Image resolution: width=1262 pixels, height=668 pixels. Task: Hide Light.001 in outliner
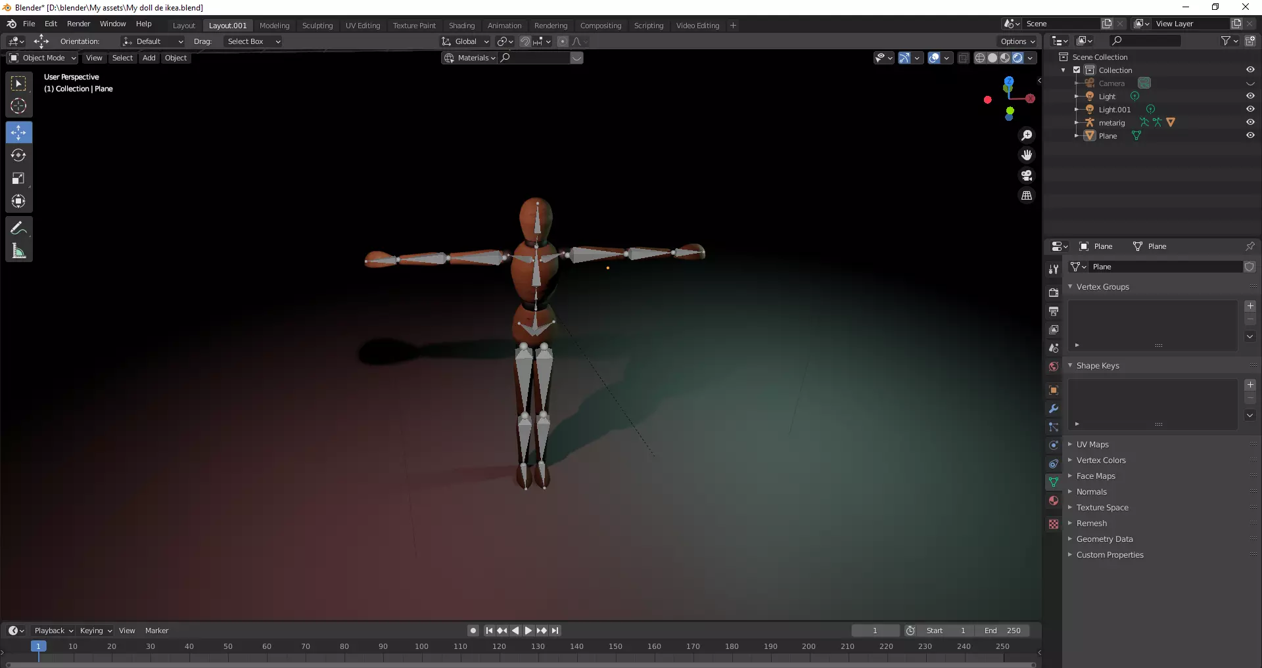[1250, 109]
